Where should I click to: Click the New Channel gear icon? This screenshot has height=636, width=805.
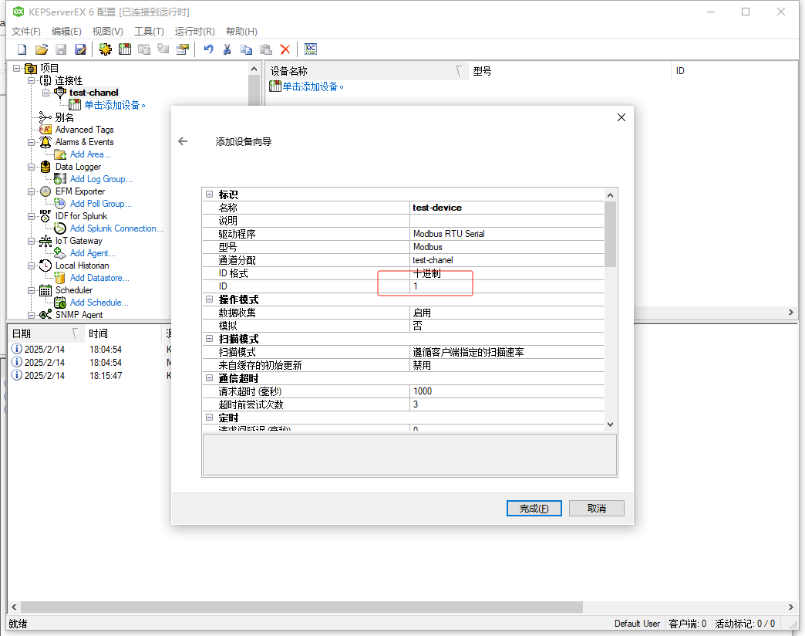tap(105, 49)
